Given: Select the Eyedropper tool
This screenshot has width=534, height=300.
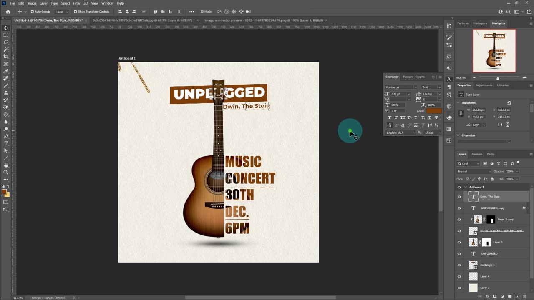Looking at the screenshot, I should (x=6, y=71).
